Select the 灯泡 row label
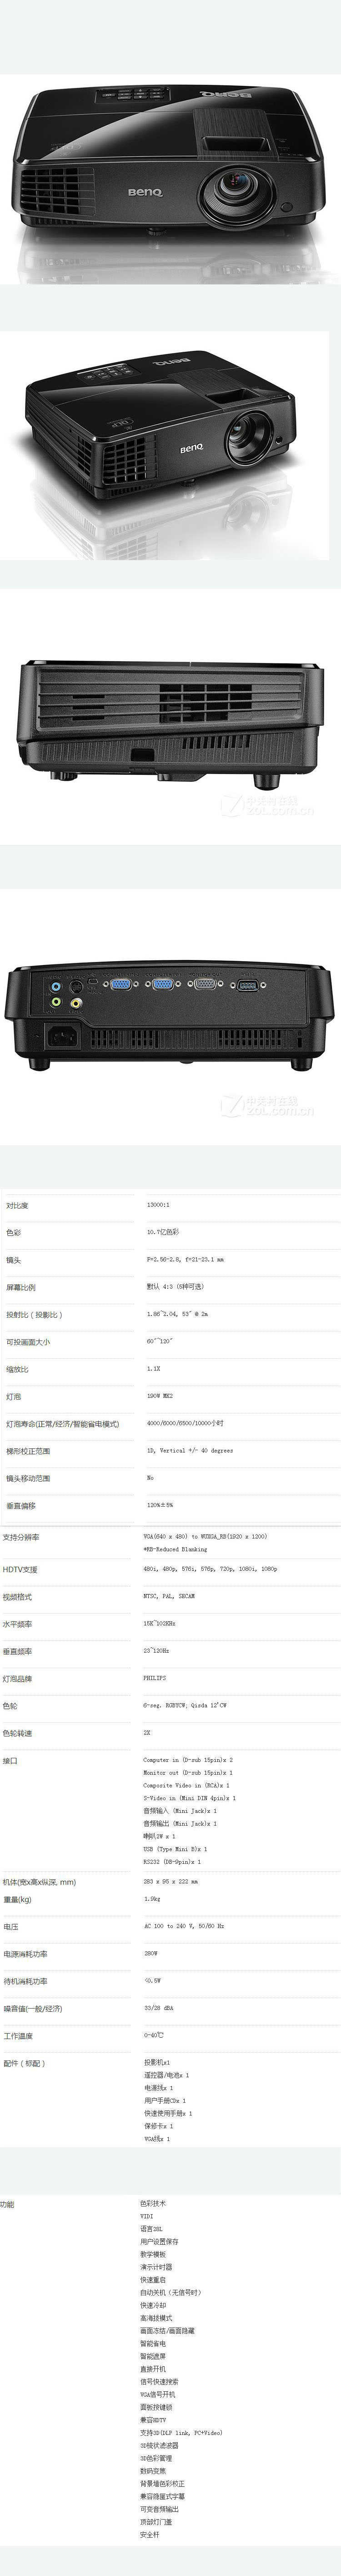Image resolution: width=341 pixels, height=2576 pixels. [13, 1396]
